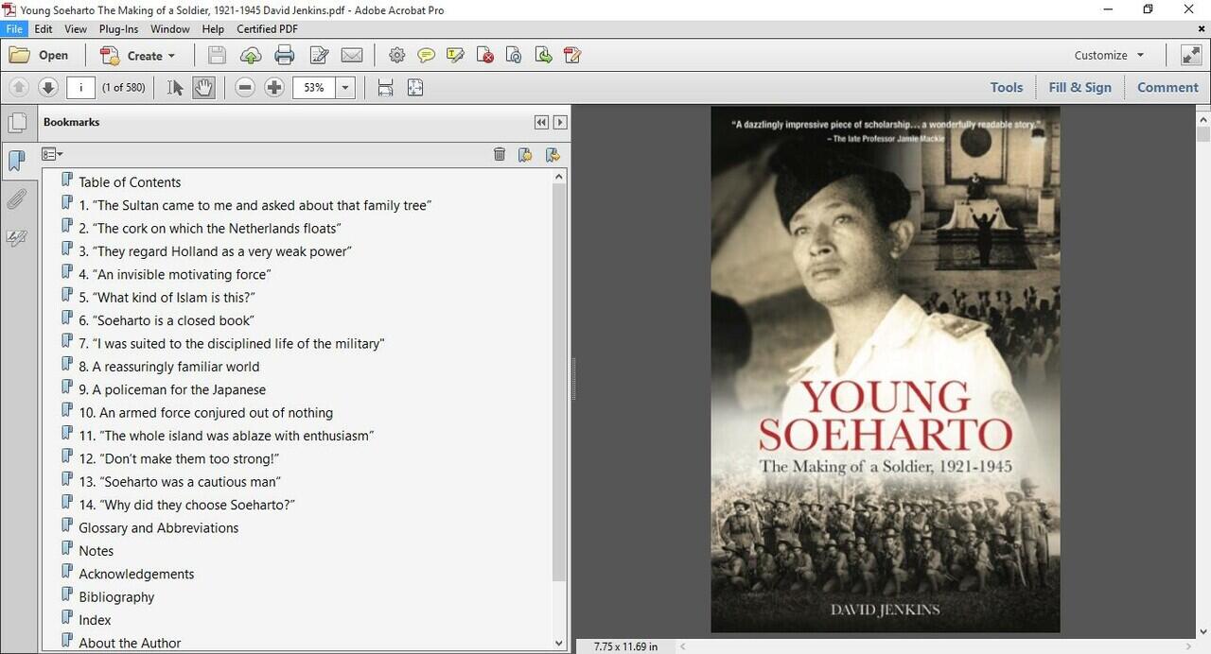Screen dimensions: 1211x654
Task: Open the bookmark options menu dropdown
Action: pyautogui.click(x=52, y=154)
